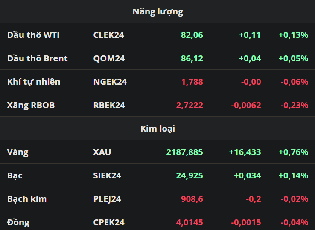
Task: Select the CPEK24 copper ticker
Action: point(109,222)
